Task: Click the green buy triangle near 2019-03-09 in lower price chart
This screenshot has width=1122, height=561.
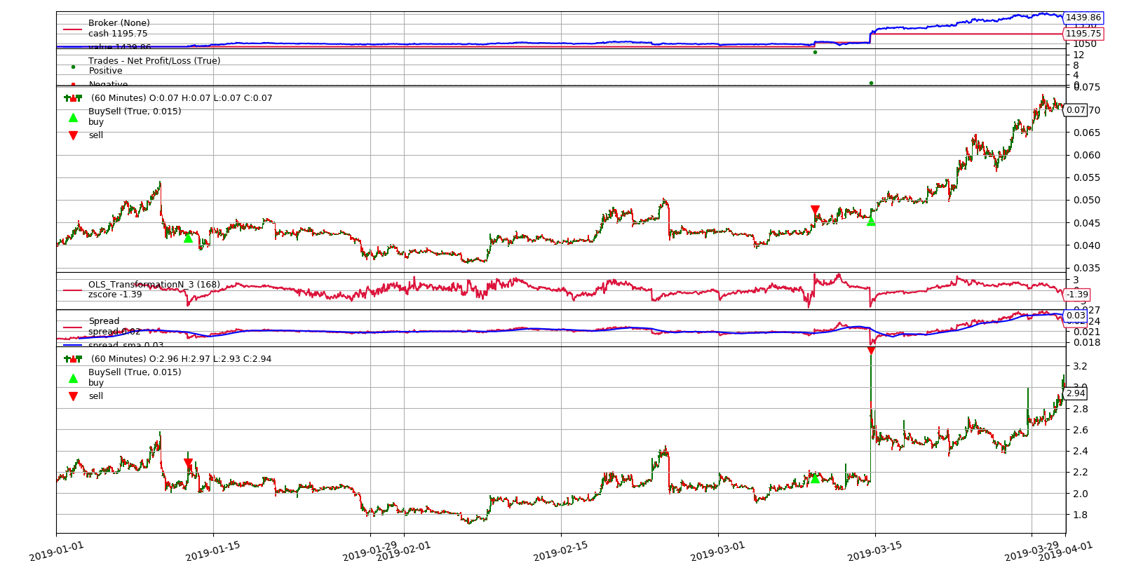Action: click(815, 478)
